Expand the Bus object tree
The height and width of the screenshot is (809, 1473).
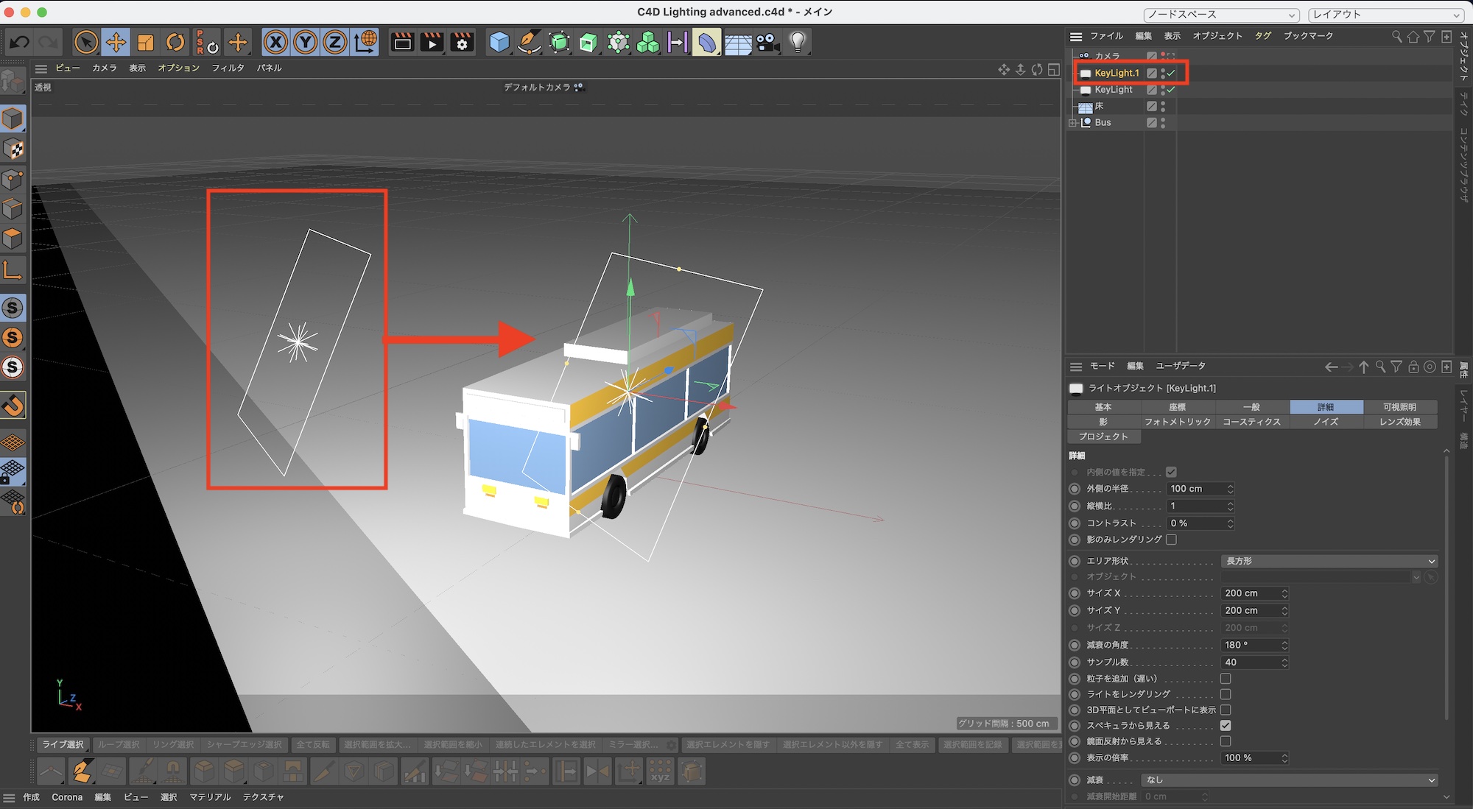pos(1072,123)
